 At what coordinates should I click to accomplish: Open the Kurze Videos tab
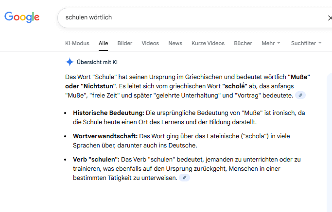tap(208, 43)
